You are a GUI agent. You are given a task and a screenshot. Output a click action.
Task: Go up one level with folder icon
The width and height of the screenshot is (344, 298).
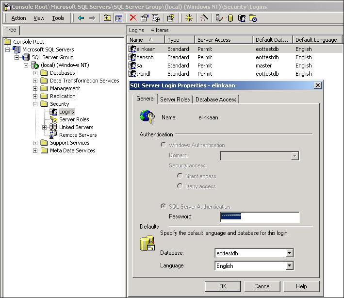107,18
